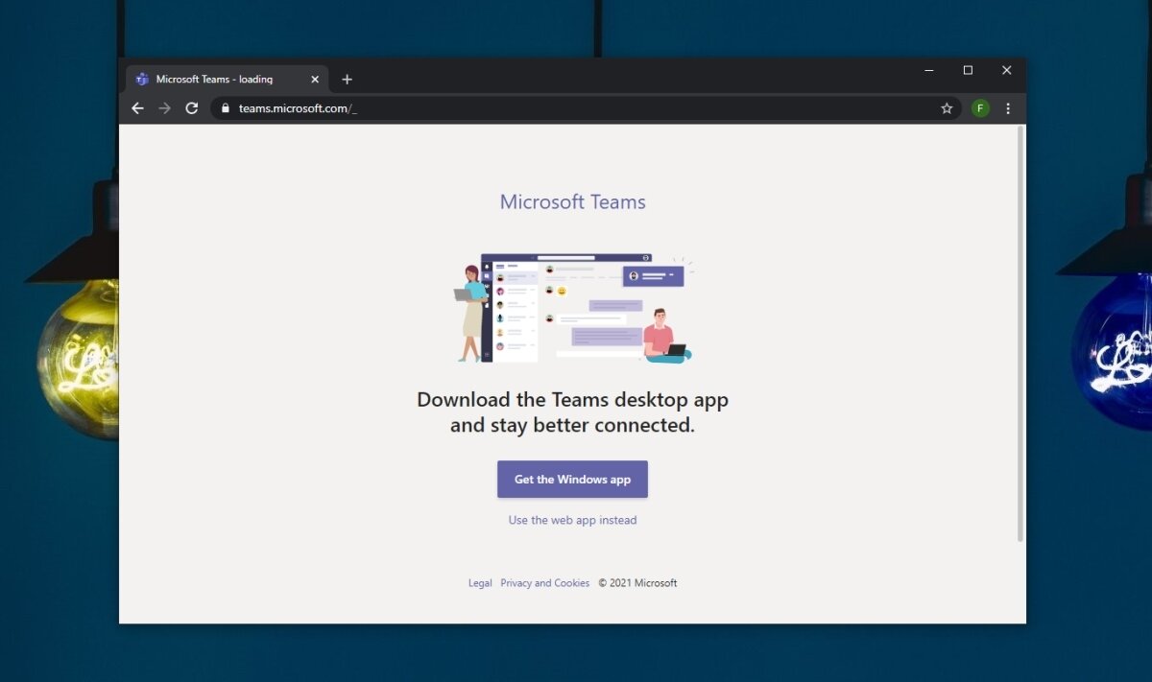Open the Chrome three-dot menu
1152x682 pixels.
coord(1008,108)
